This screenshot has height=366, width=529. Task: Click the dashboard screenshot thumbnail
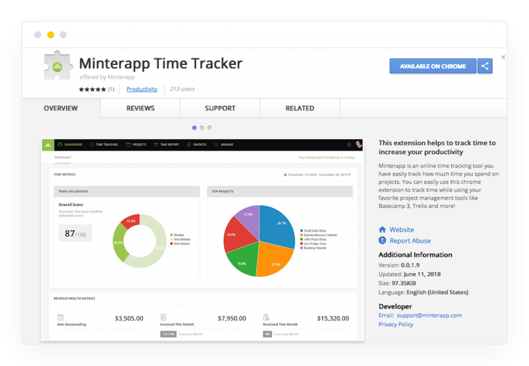coord(203,240)
